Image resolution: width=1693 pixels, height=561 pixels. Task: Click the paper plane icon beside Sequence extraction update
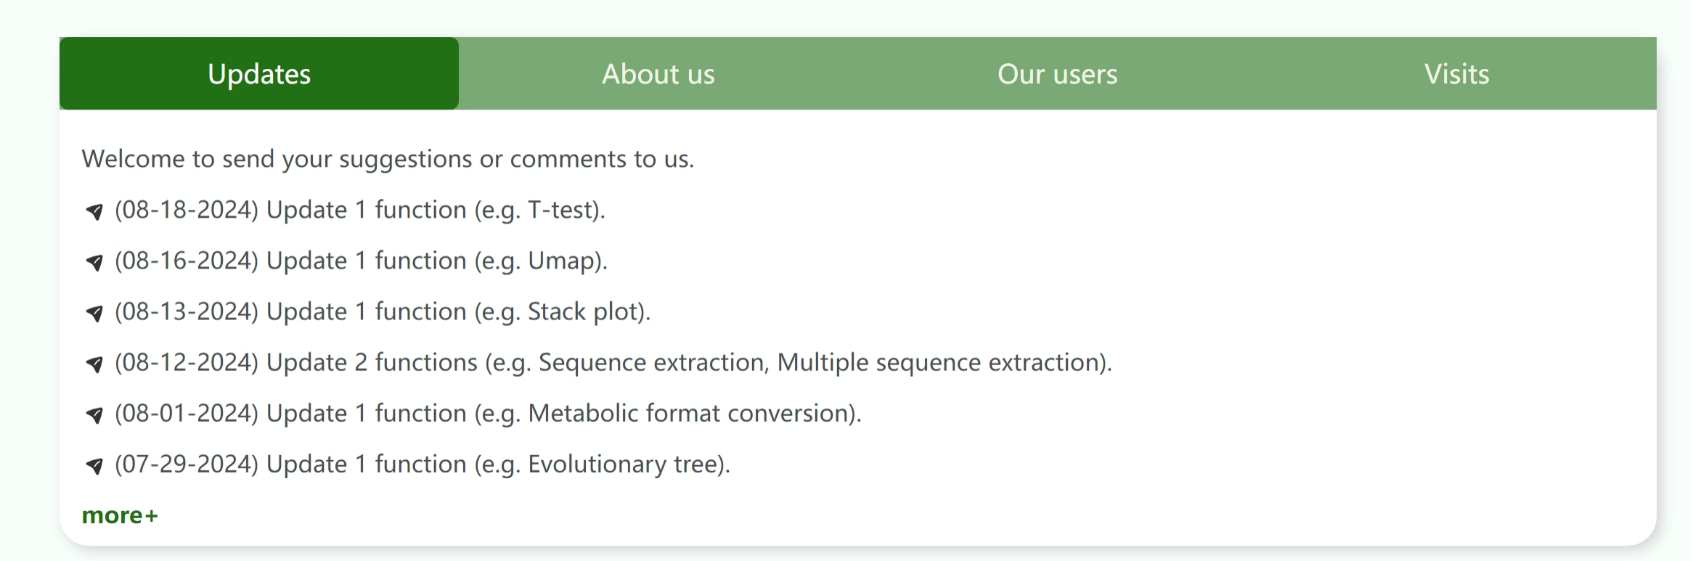click(94, 364)
